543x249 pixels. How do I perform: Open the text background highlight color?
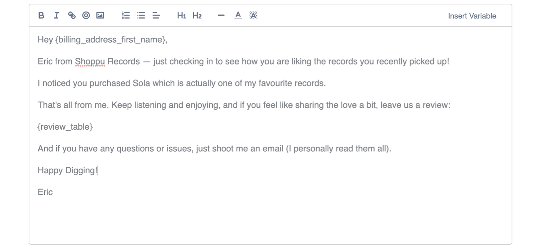point(253,15)
